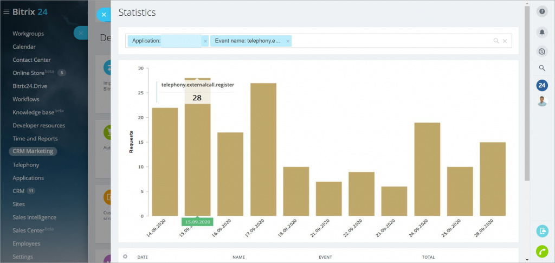Click the 17.09.2020 bar in chart
Image resolution: width=555 pixels, height=263 pixels.
[x=263, y=149]
